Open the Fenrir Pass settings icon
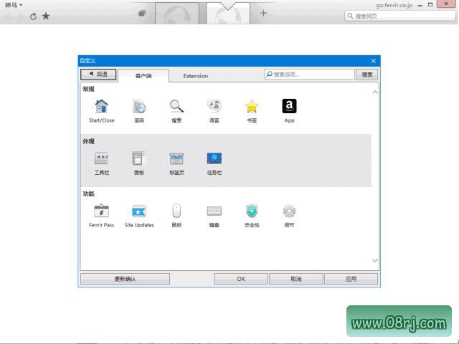This screenshot has height=344, width=459. coord(101,211)
